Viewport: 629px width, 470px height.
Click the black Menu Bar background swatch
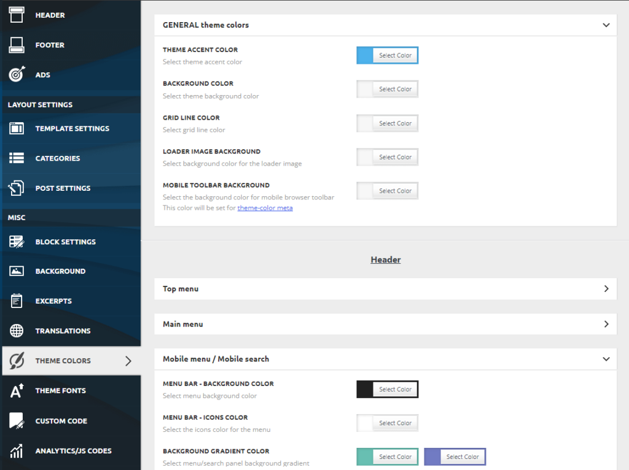(365, 389)
